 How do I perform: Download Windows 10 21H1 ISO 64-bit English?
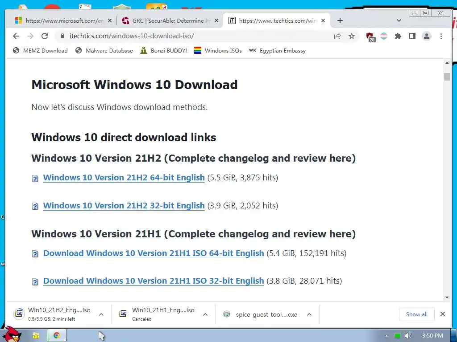pyautogui.click(x=154, y=253)
